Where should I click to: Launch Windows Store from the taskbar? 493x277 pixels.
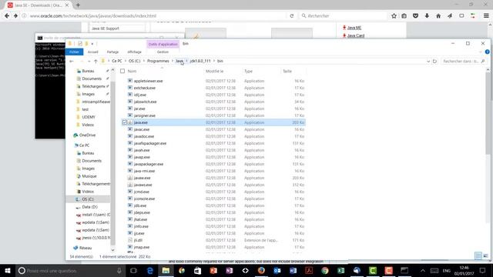coord(197,270)
